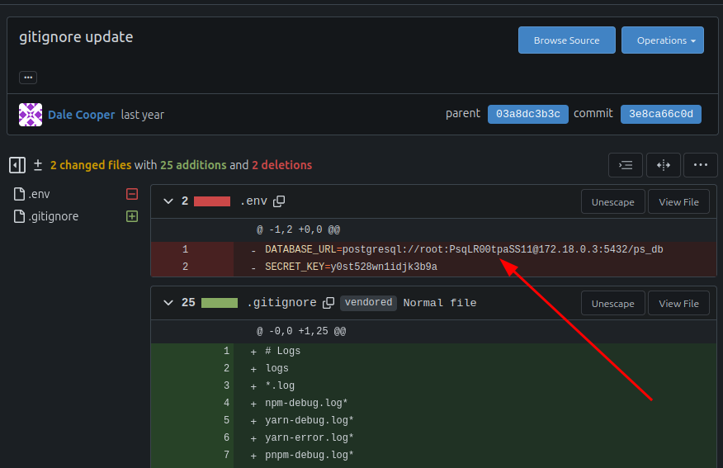Open the Operations dropdown

tap(663, 40)
